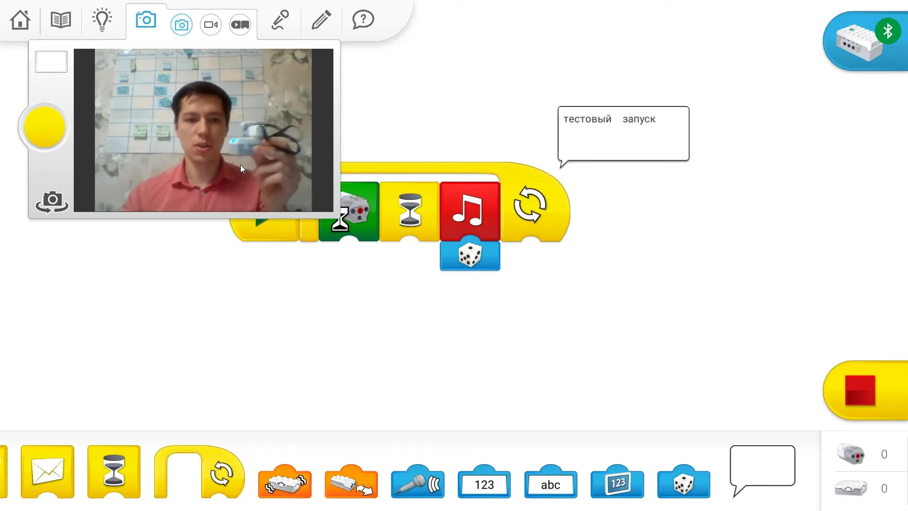The height and width of the screenshot is (511, 908).
Task: Pick the number 123 input block
Action: (484, 483)
